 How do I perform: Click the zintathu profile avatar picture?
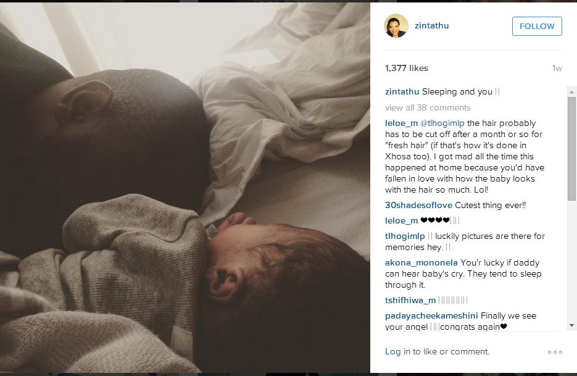pyautogui.click(x=396, y=26)
